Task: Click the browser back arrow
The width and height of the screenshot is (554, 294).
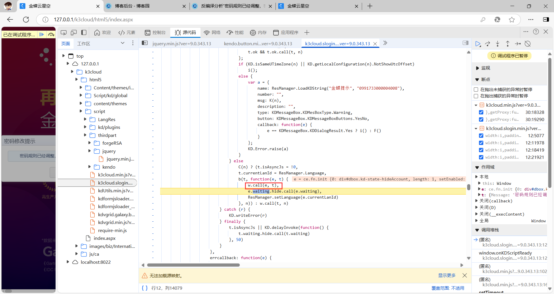Action: (10, 20)
